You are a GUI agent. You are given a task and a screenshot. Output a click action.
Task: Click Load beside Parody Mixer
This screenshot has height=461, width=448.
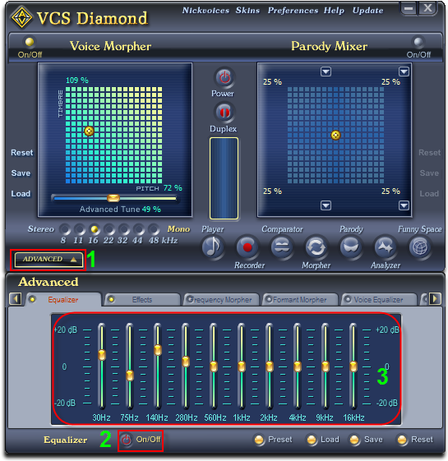(429, 194)
